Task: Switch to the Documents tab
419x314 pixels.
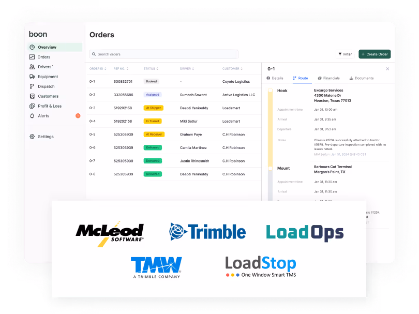Action: [362, 78]
